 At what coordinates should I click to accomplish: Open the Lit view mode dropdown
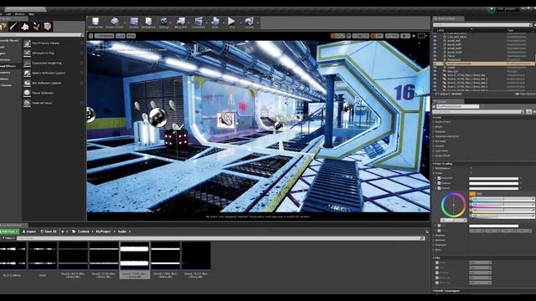(121, 35)
